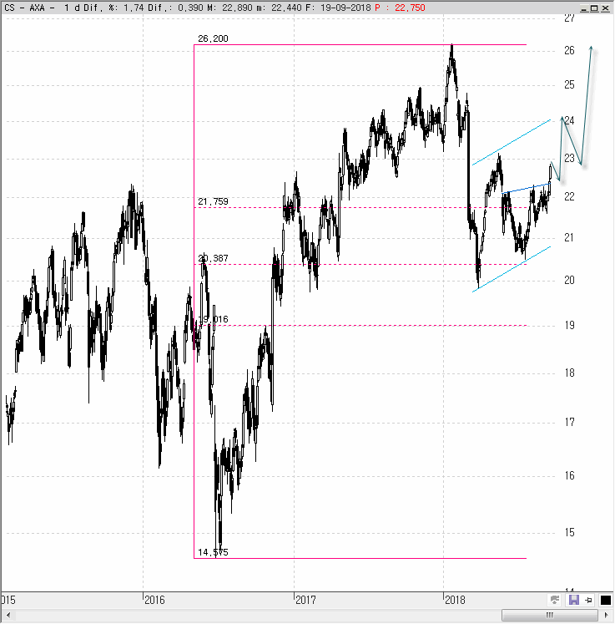This screenshot has width=615, height=624.
Task: Click the 16 price axis label
Action: (569, 475)
